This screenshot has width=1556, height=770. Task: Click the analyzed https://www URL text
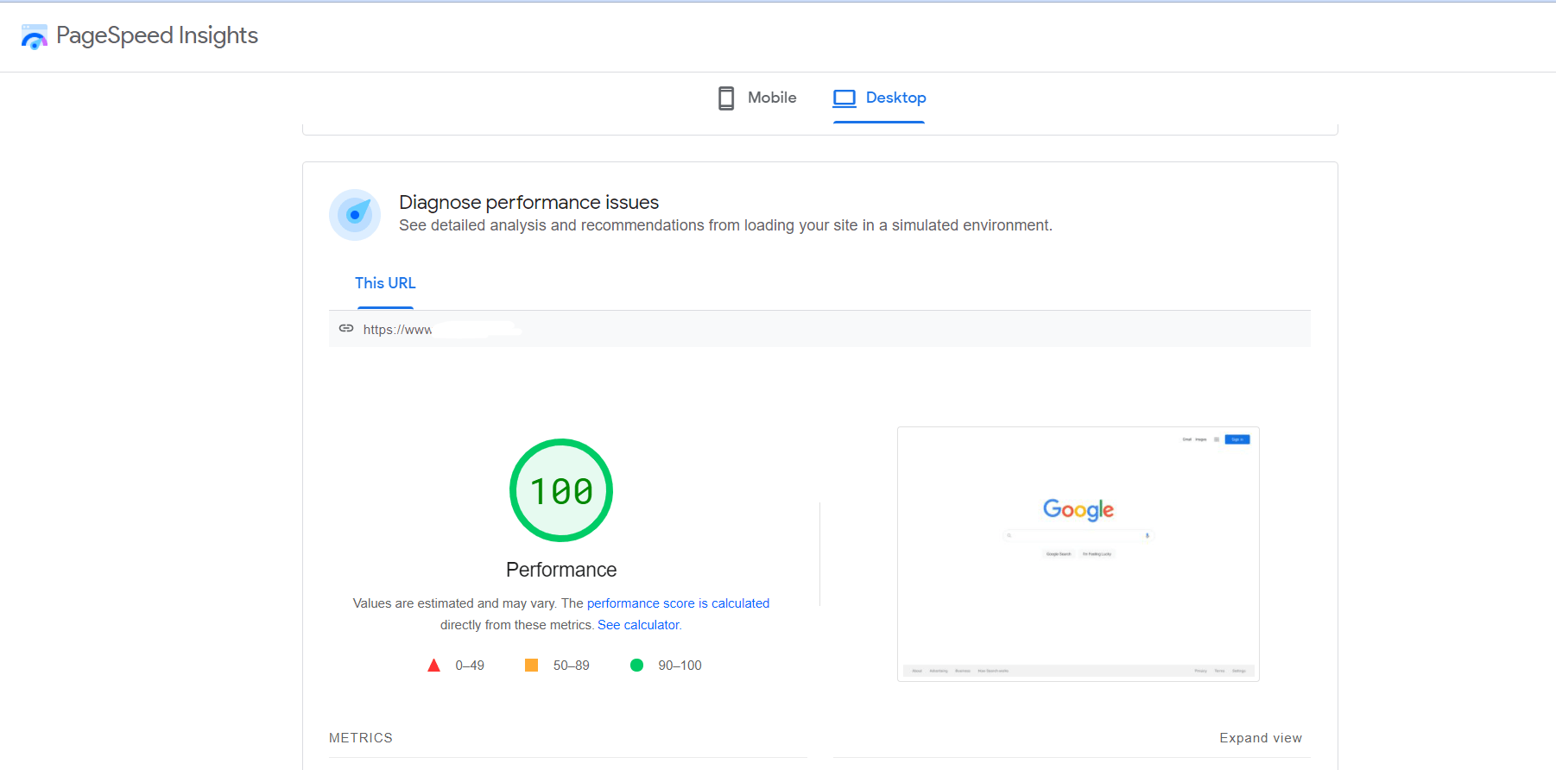click(x=397, y=330)
